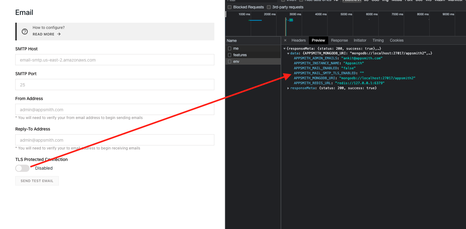
Task: Collapse the top-level response object
Action: tap(284, 48)
